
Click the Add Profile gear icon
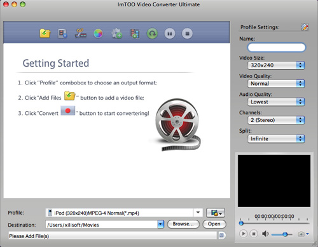pyautogui.click(x=116, y=34)
